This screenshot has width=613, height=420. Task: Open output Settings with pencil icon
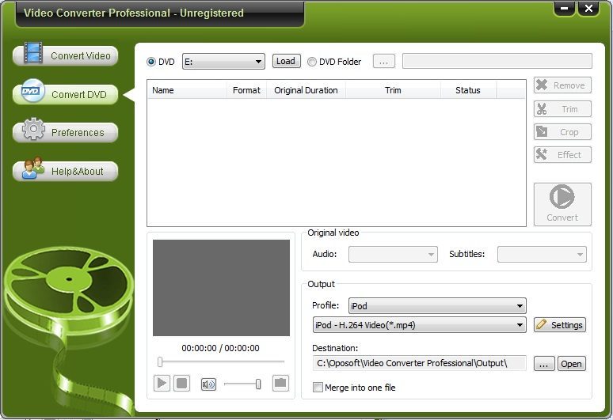[560, 325]
